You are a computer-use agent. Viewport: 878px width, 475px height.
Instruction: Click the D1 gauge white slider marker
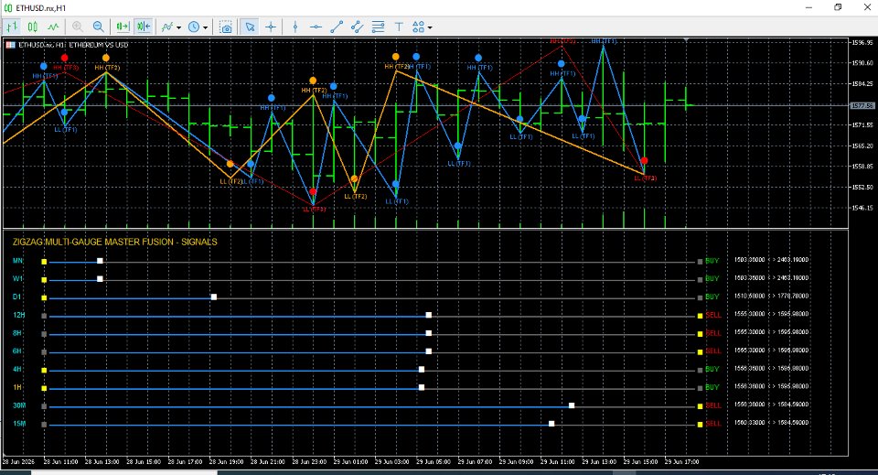coord(213,297)
